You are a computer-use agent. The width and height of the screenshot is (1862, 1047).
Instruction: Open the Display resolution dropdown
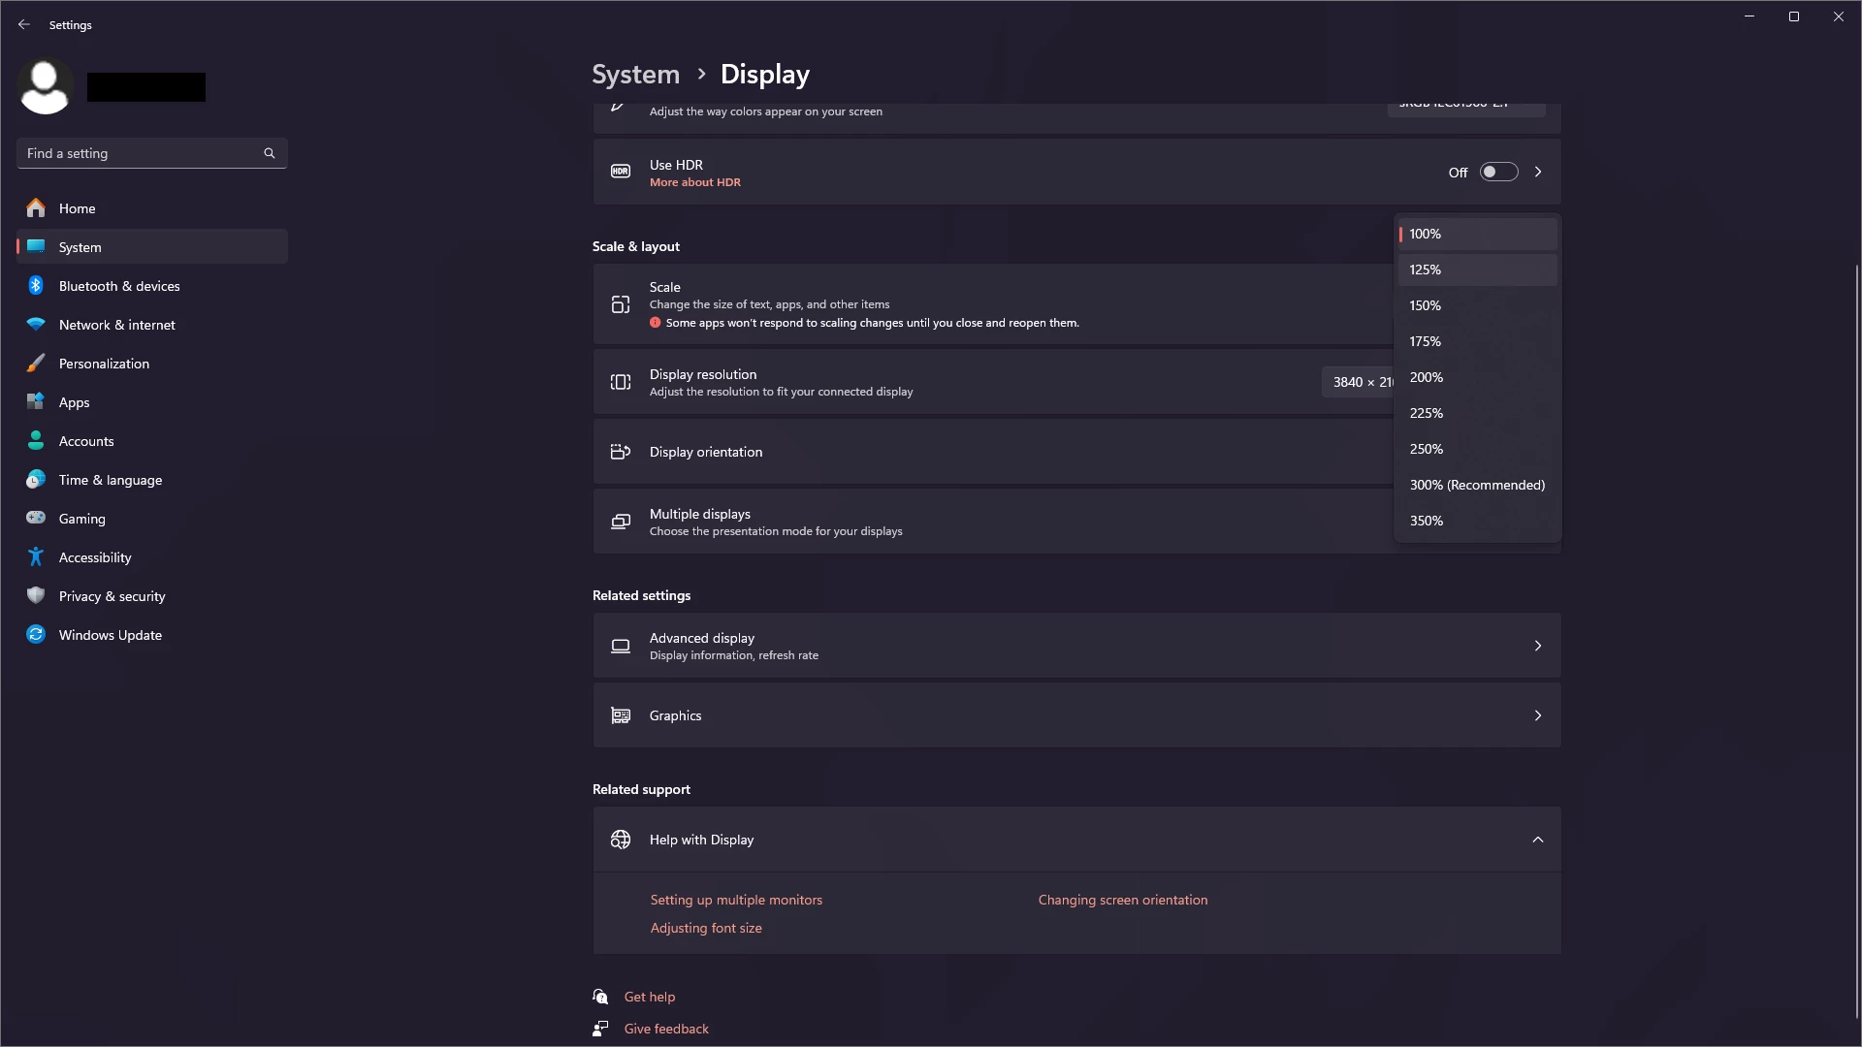(x=1357, y=382)
